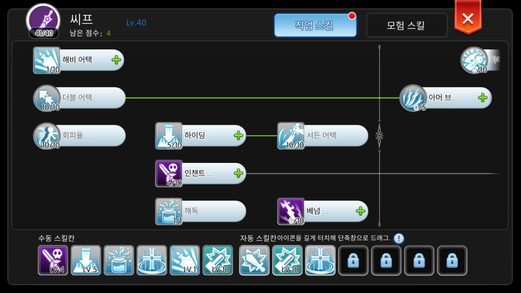
Task: Show the auto skill slot info tip
Action: click(399, 239)
